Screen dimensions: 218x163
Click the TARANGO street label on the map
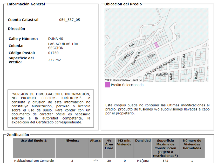point(127,56)
